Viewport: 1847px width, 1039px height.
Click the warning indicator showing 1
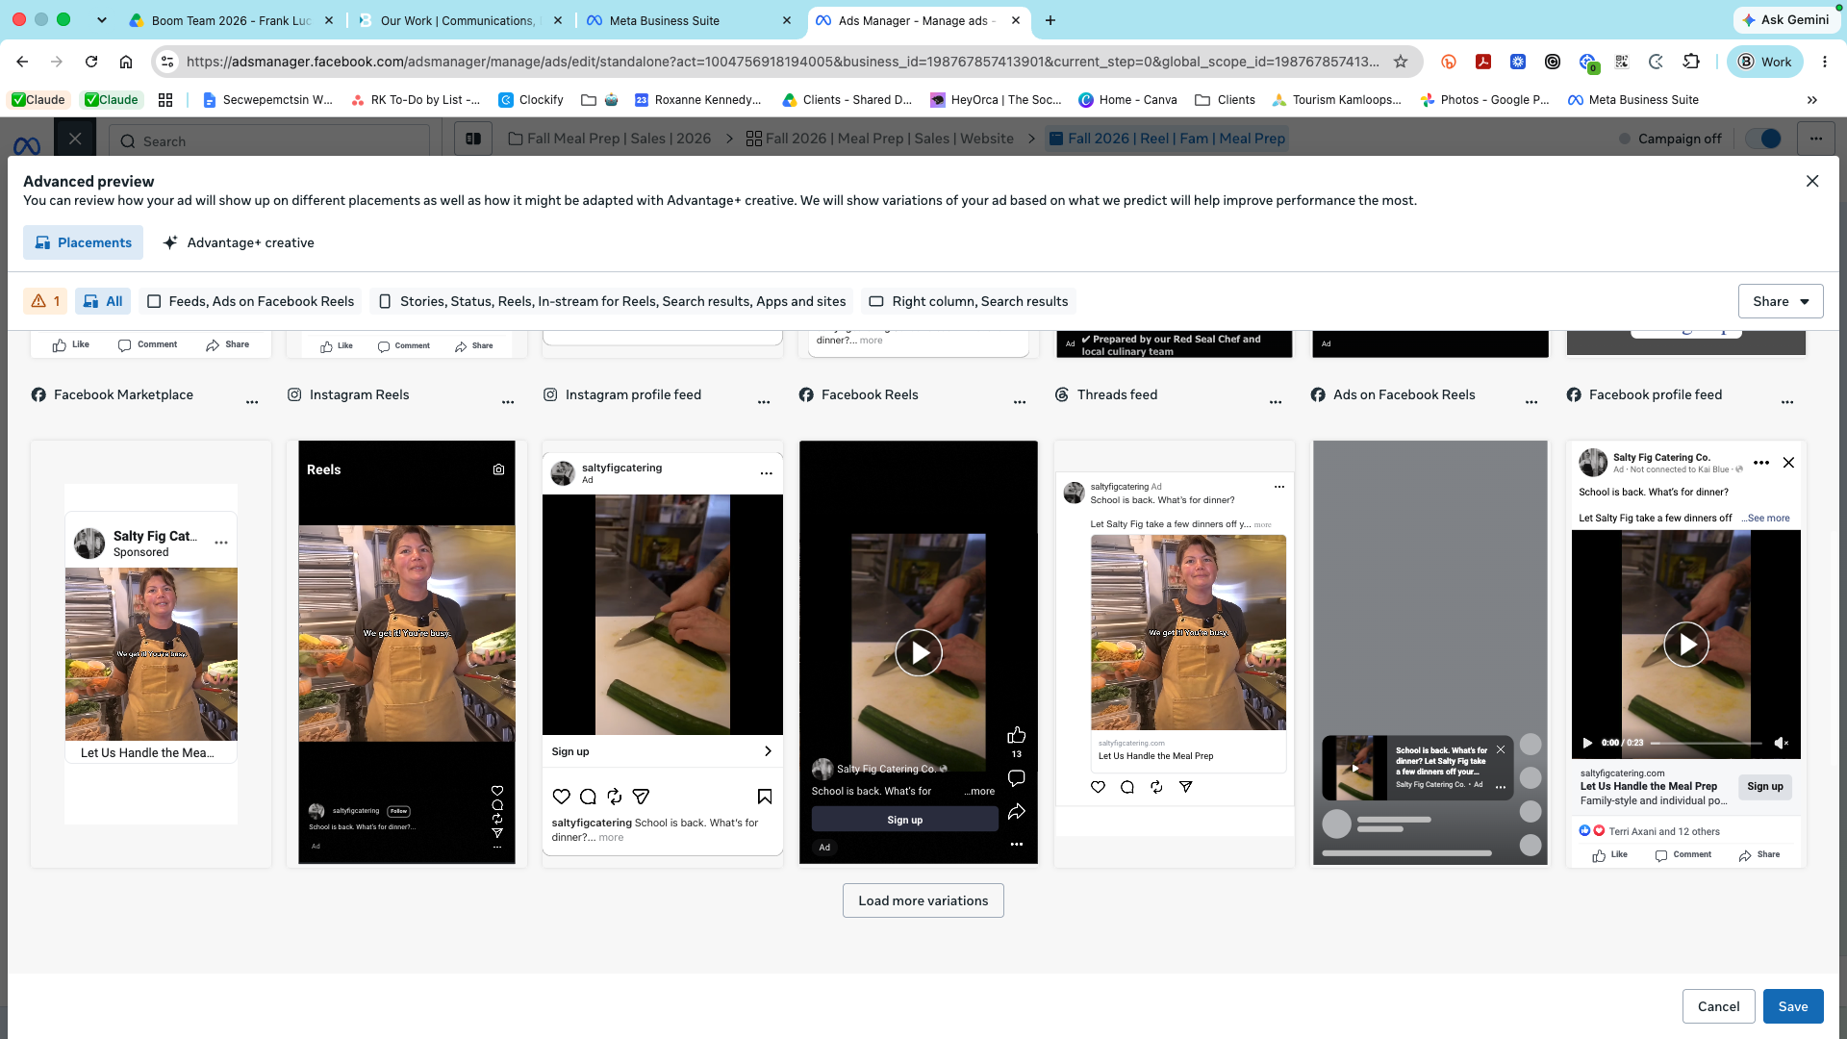coord(45,301)
